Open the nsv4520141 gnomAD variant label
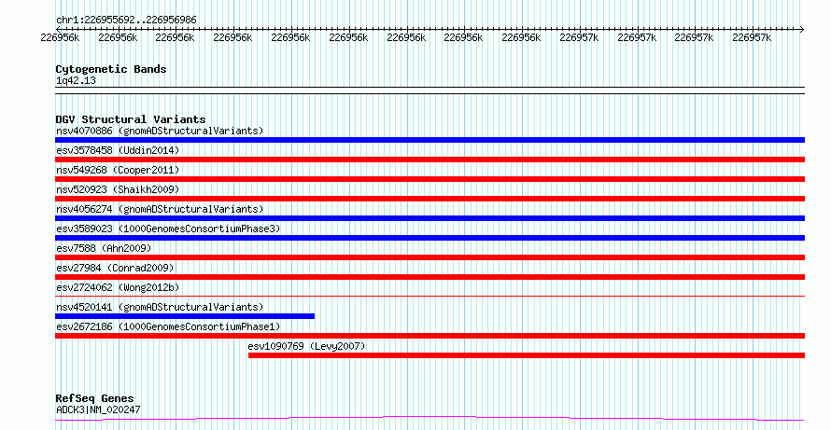 [160, 307]
